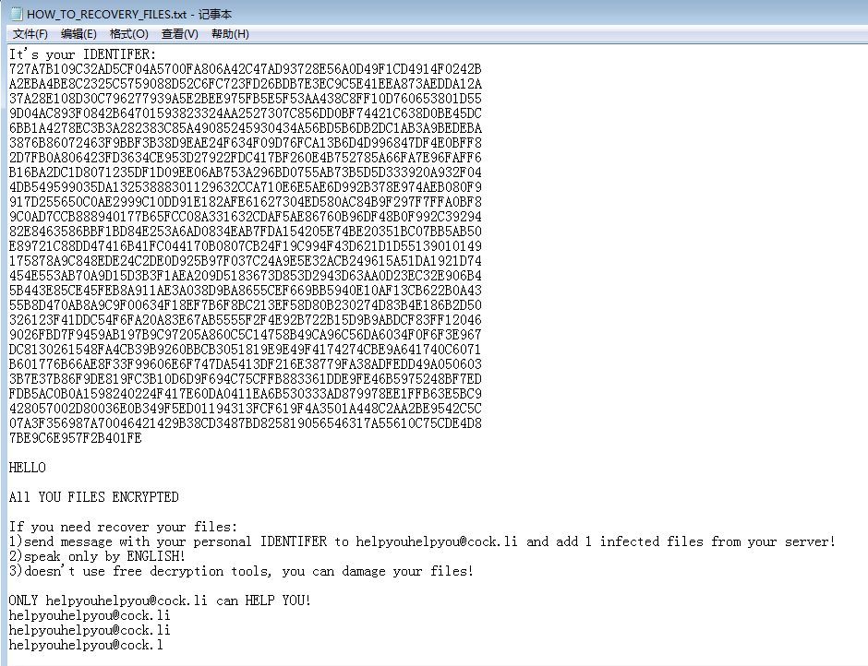Click the email address in step 1 text
This screenshot has width=868, height=666.
pyautogui.click(x=437, y=541)
